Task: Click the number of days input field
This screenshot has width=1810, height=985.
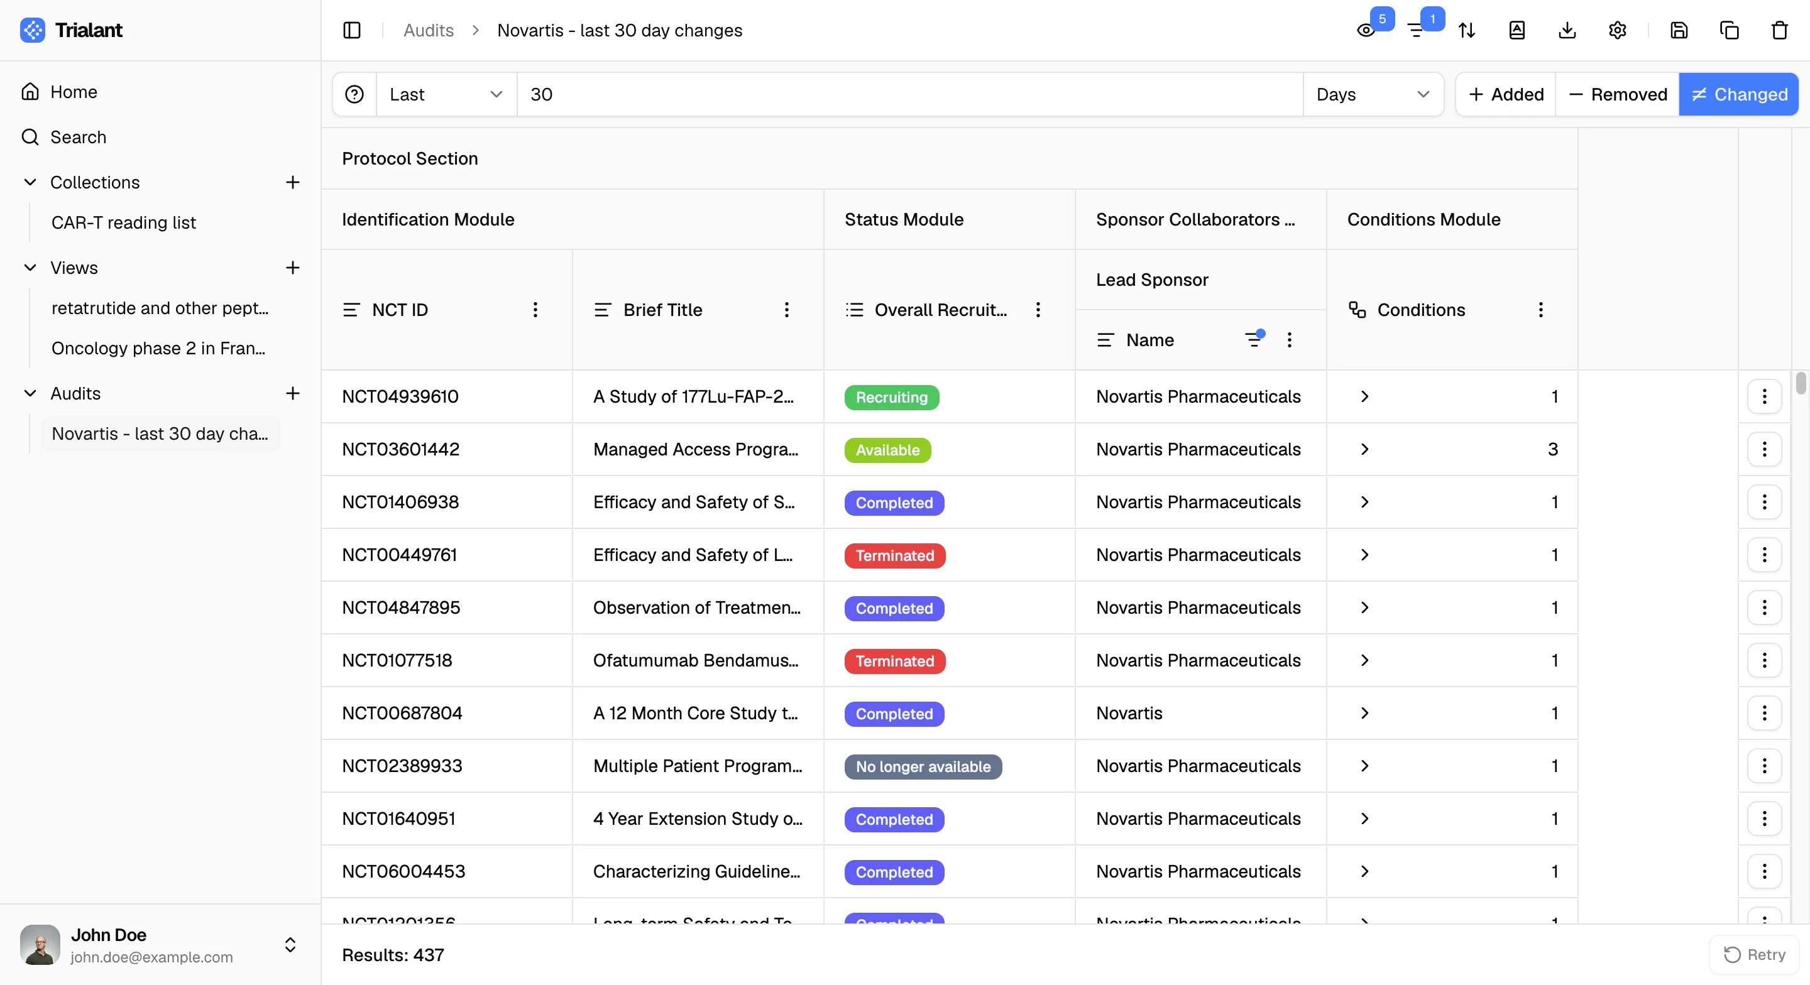Action: [x=910, y=94]
